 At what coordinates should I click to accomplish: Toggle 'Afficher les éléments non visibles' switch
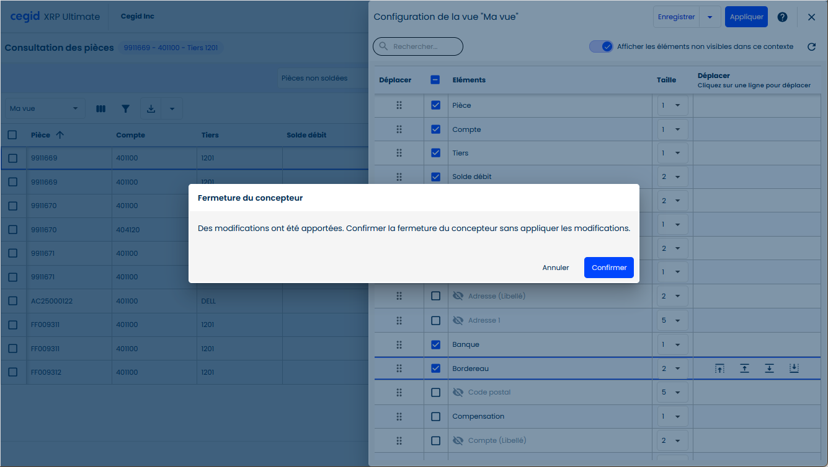coord(600,46)
